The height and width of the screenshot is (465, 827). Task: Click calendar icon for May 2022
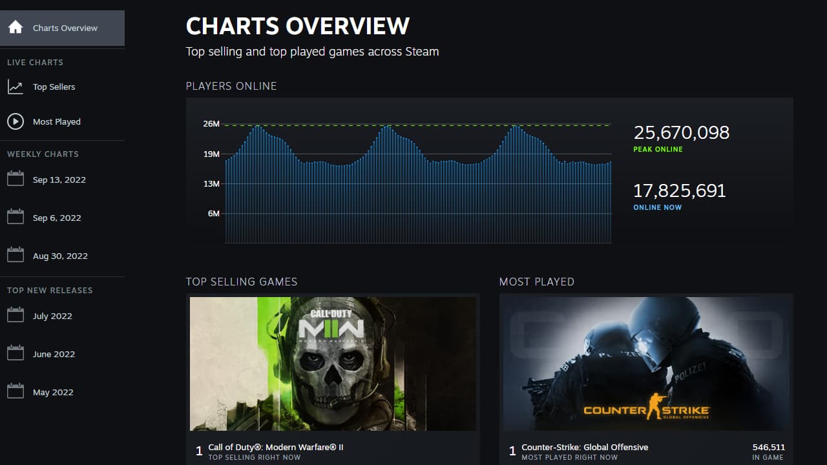click(16, 391)
